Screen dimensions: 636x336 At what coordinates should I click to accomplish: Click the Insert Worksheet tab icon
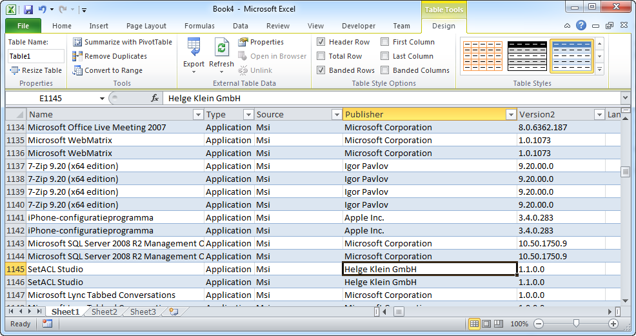pyautogui.click(x=174, y=311)
